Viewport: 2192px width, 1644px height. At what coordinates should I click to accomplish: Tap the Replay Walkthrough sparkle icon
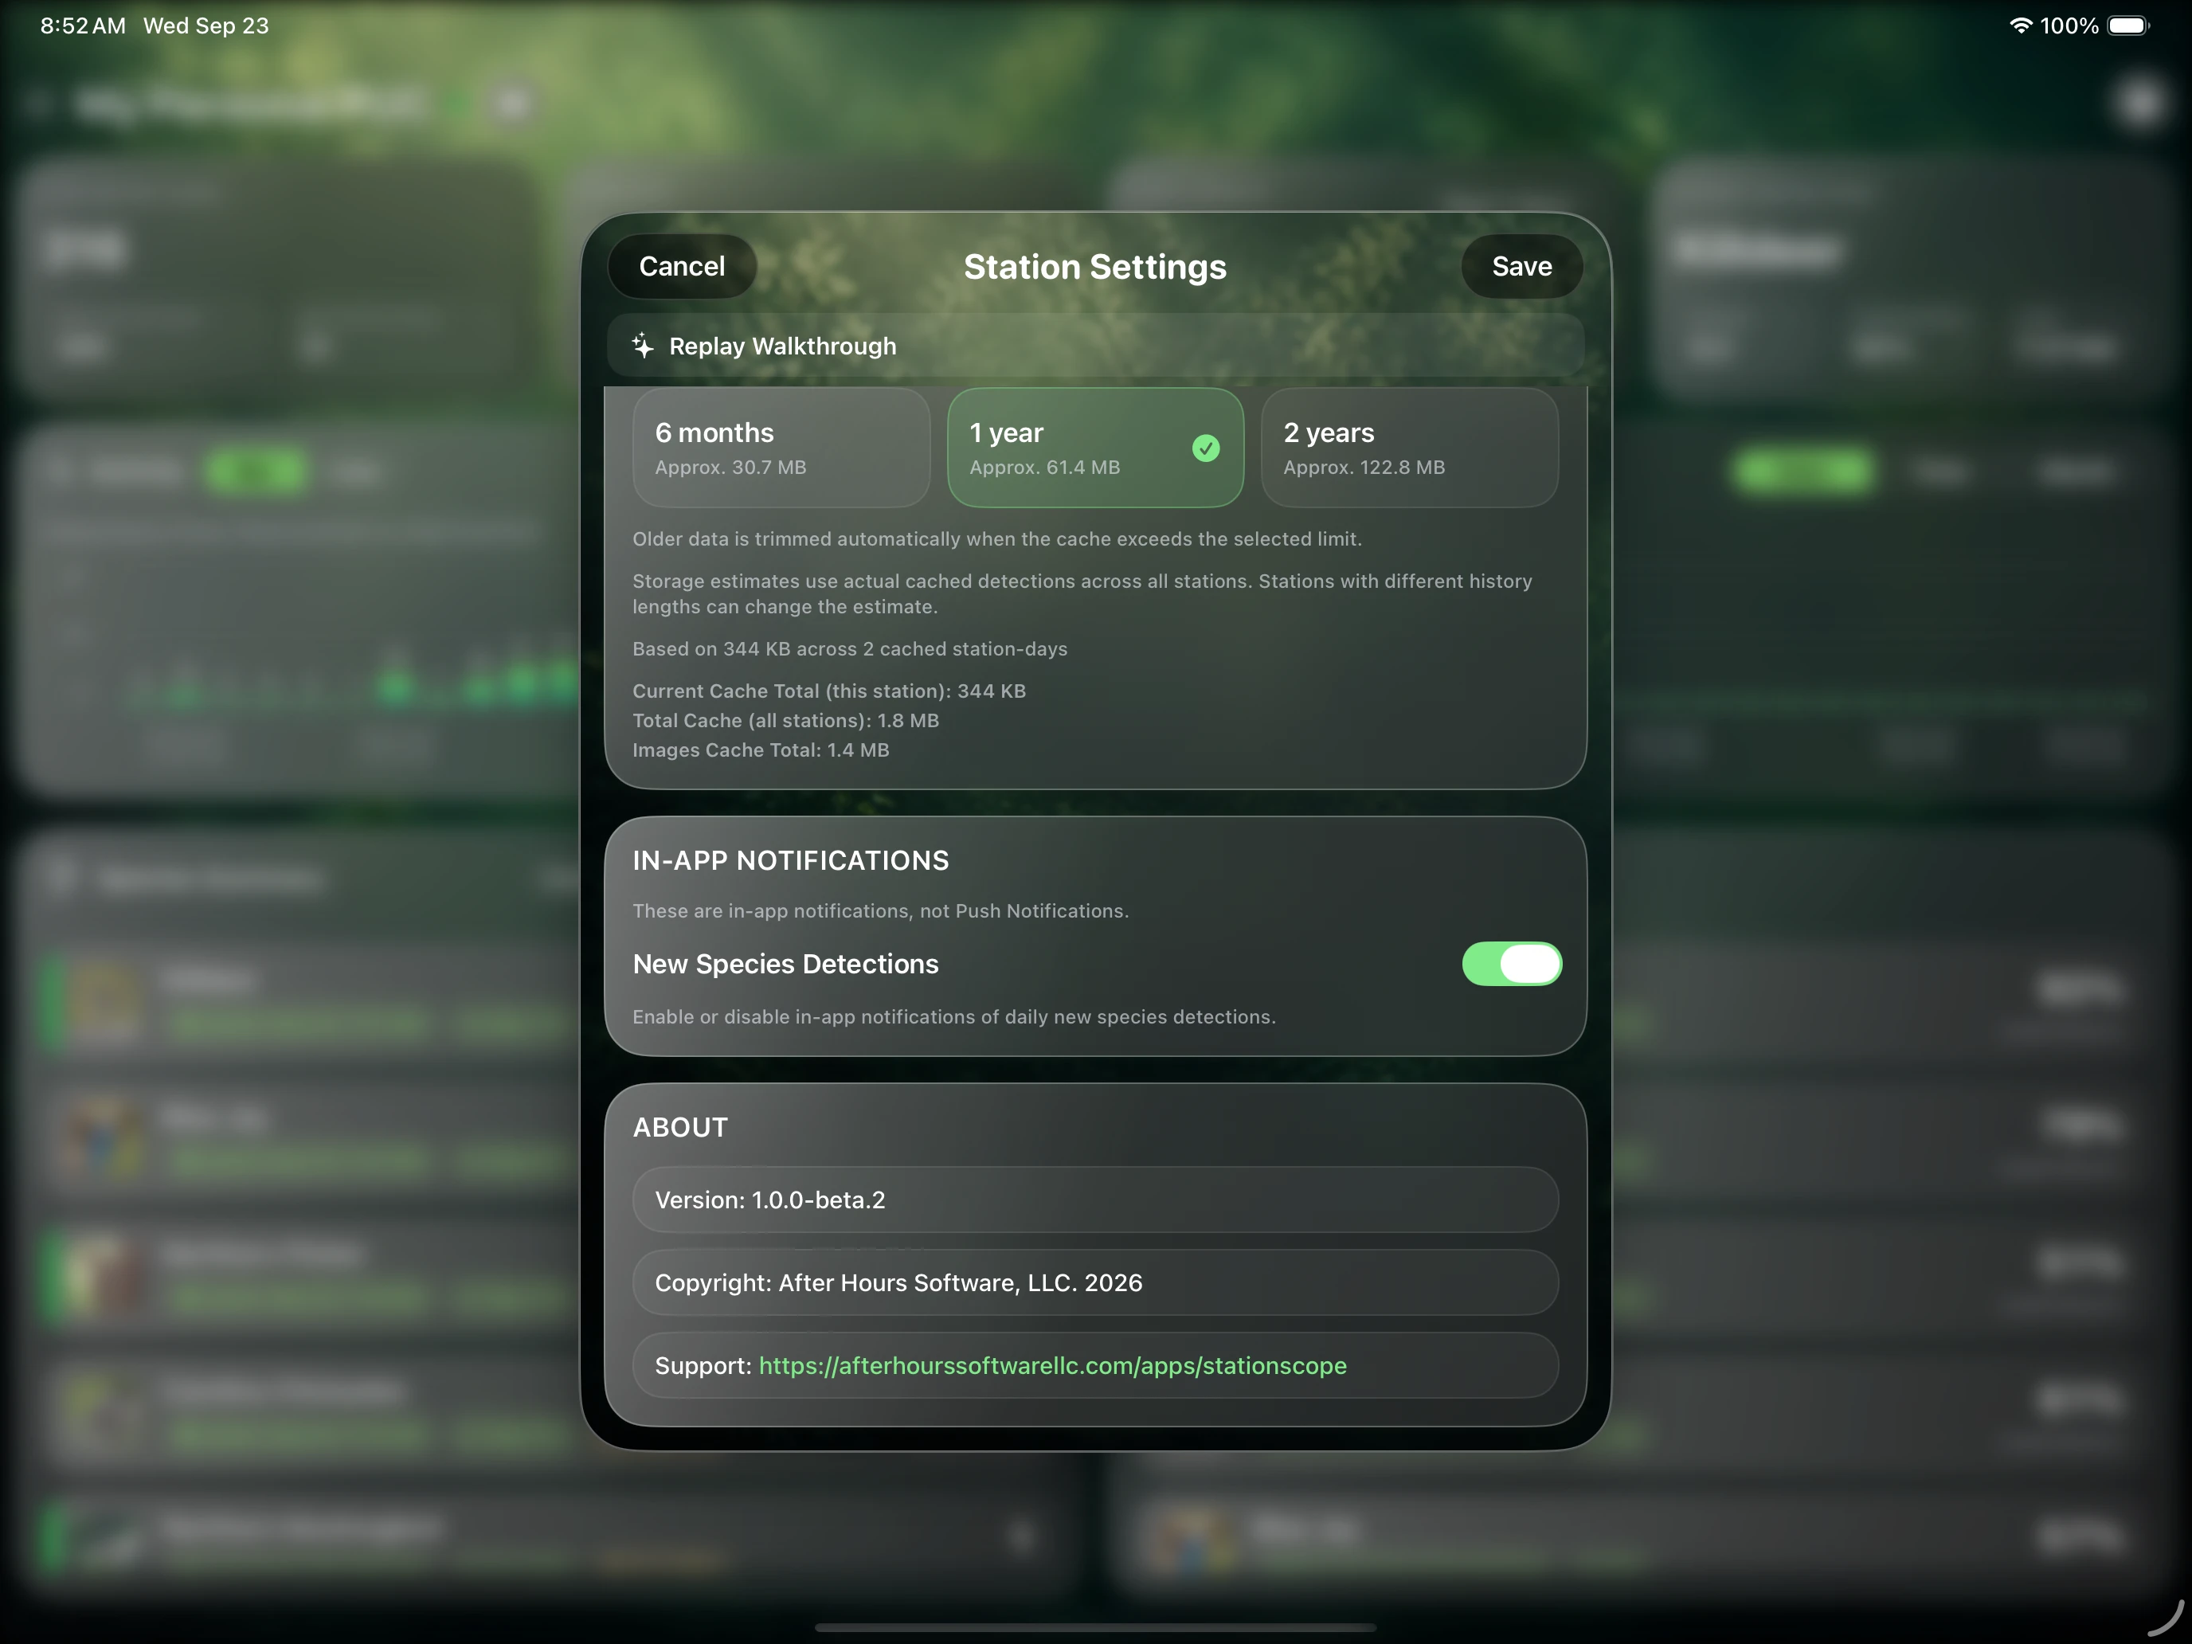[x=643, y=346]
